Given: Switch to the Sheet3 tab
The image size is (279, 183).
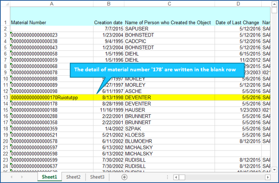Looking at the screenshot, I should [x=97, y=177].
